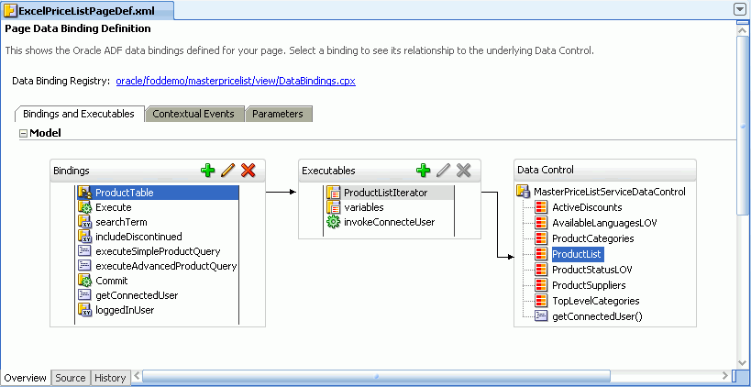Click the icon next to searchTerm
The width and height of the screenshot is (751, 387).
point(84,222)
